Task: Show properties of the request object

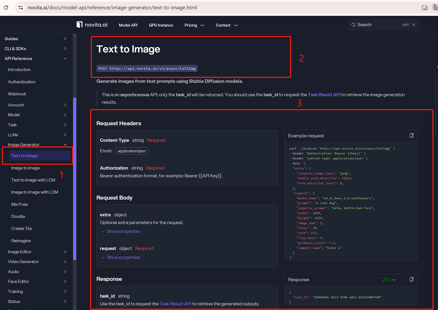Action: [121, 258]
